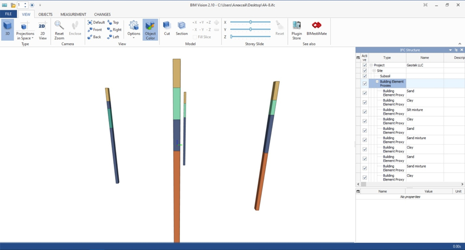This screenshot has height=250, width=465.
Task: Uncheck the Active checkbox for Project
Action: pyautogui.click(x=365, y=65)
